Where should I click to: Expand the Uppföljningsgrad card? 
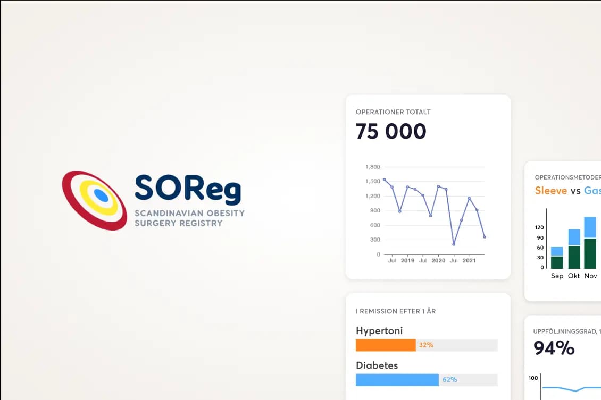564,356
